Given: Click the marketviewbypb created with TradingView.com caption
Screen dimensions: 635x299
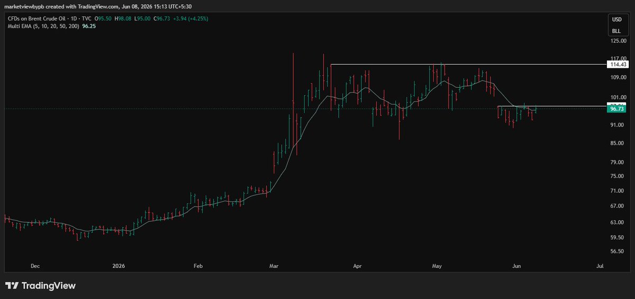Looking at the screenshot, I should point(98,6).
